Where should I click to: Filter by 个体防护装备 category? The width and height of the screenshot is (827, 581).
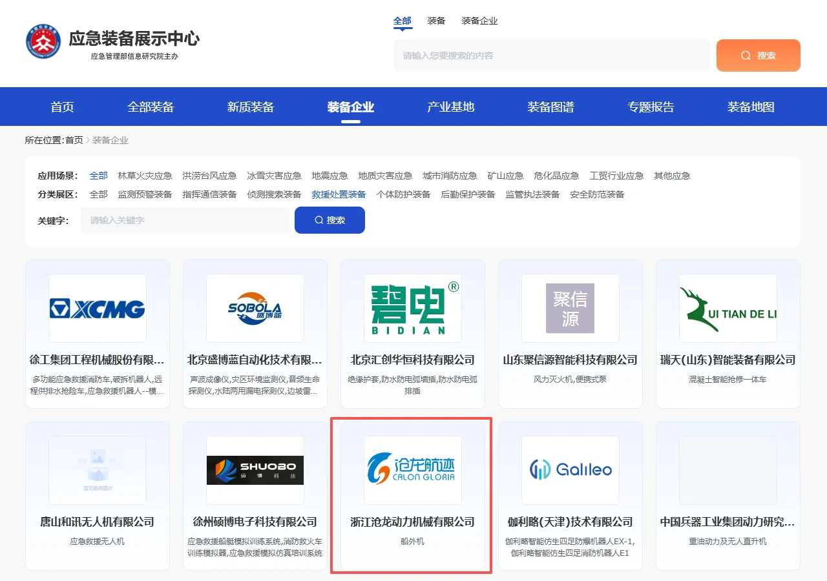(x=404, y=194)
